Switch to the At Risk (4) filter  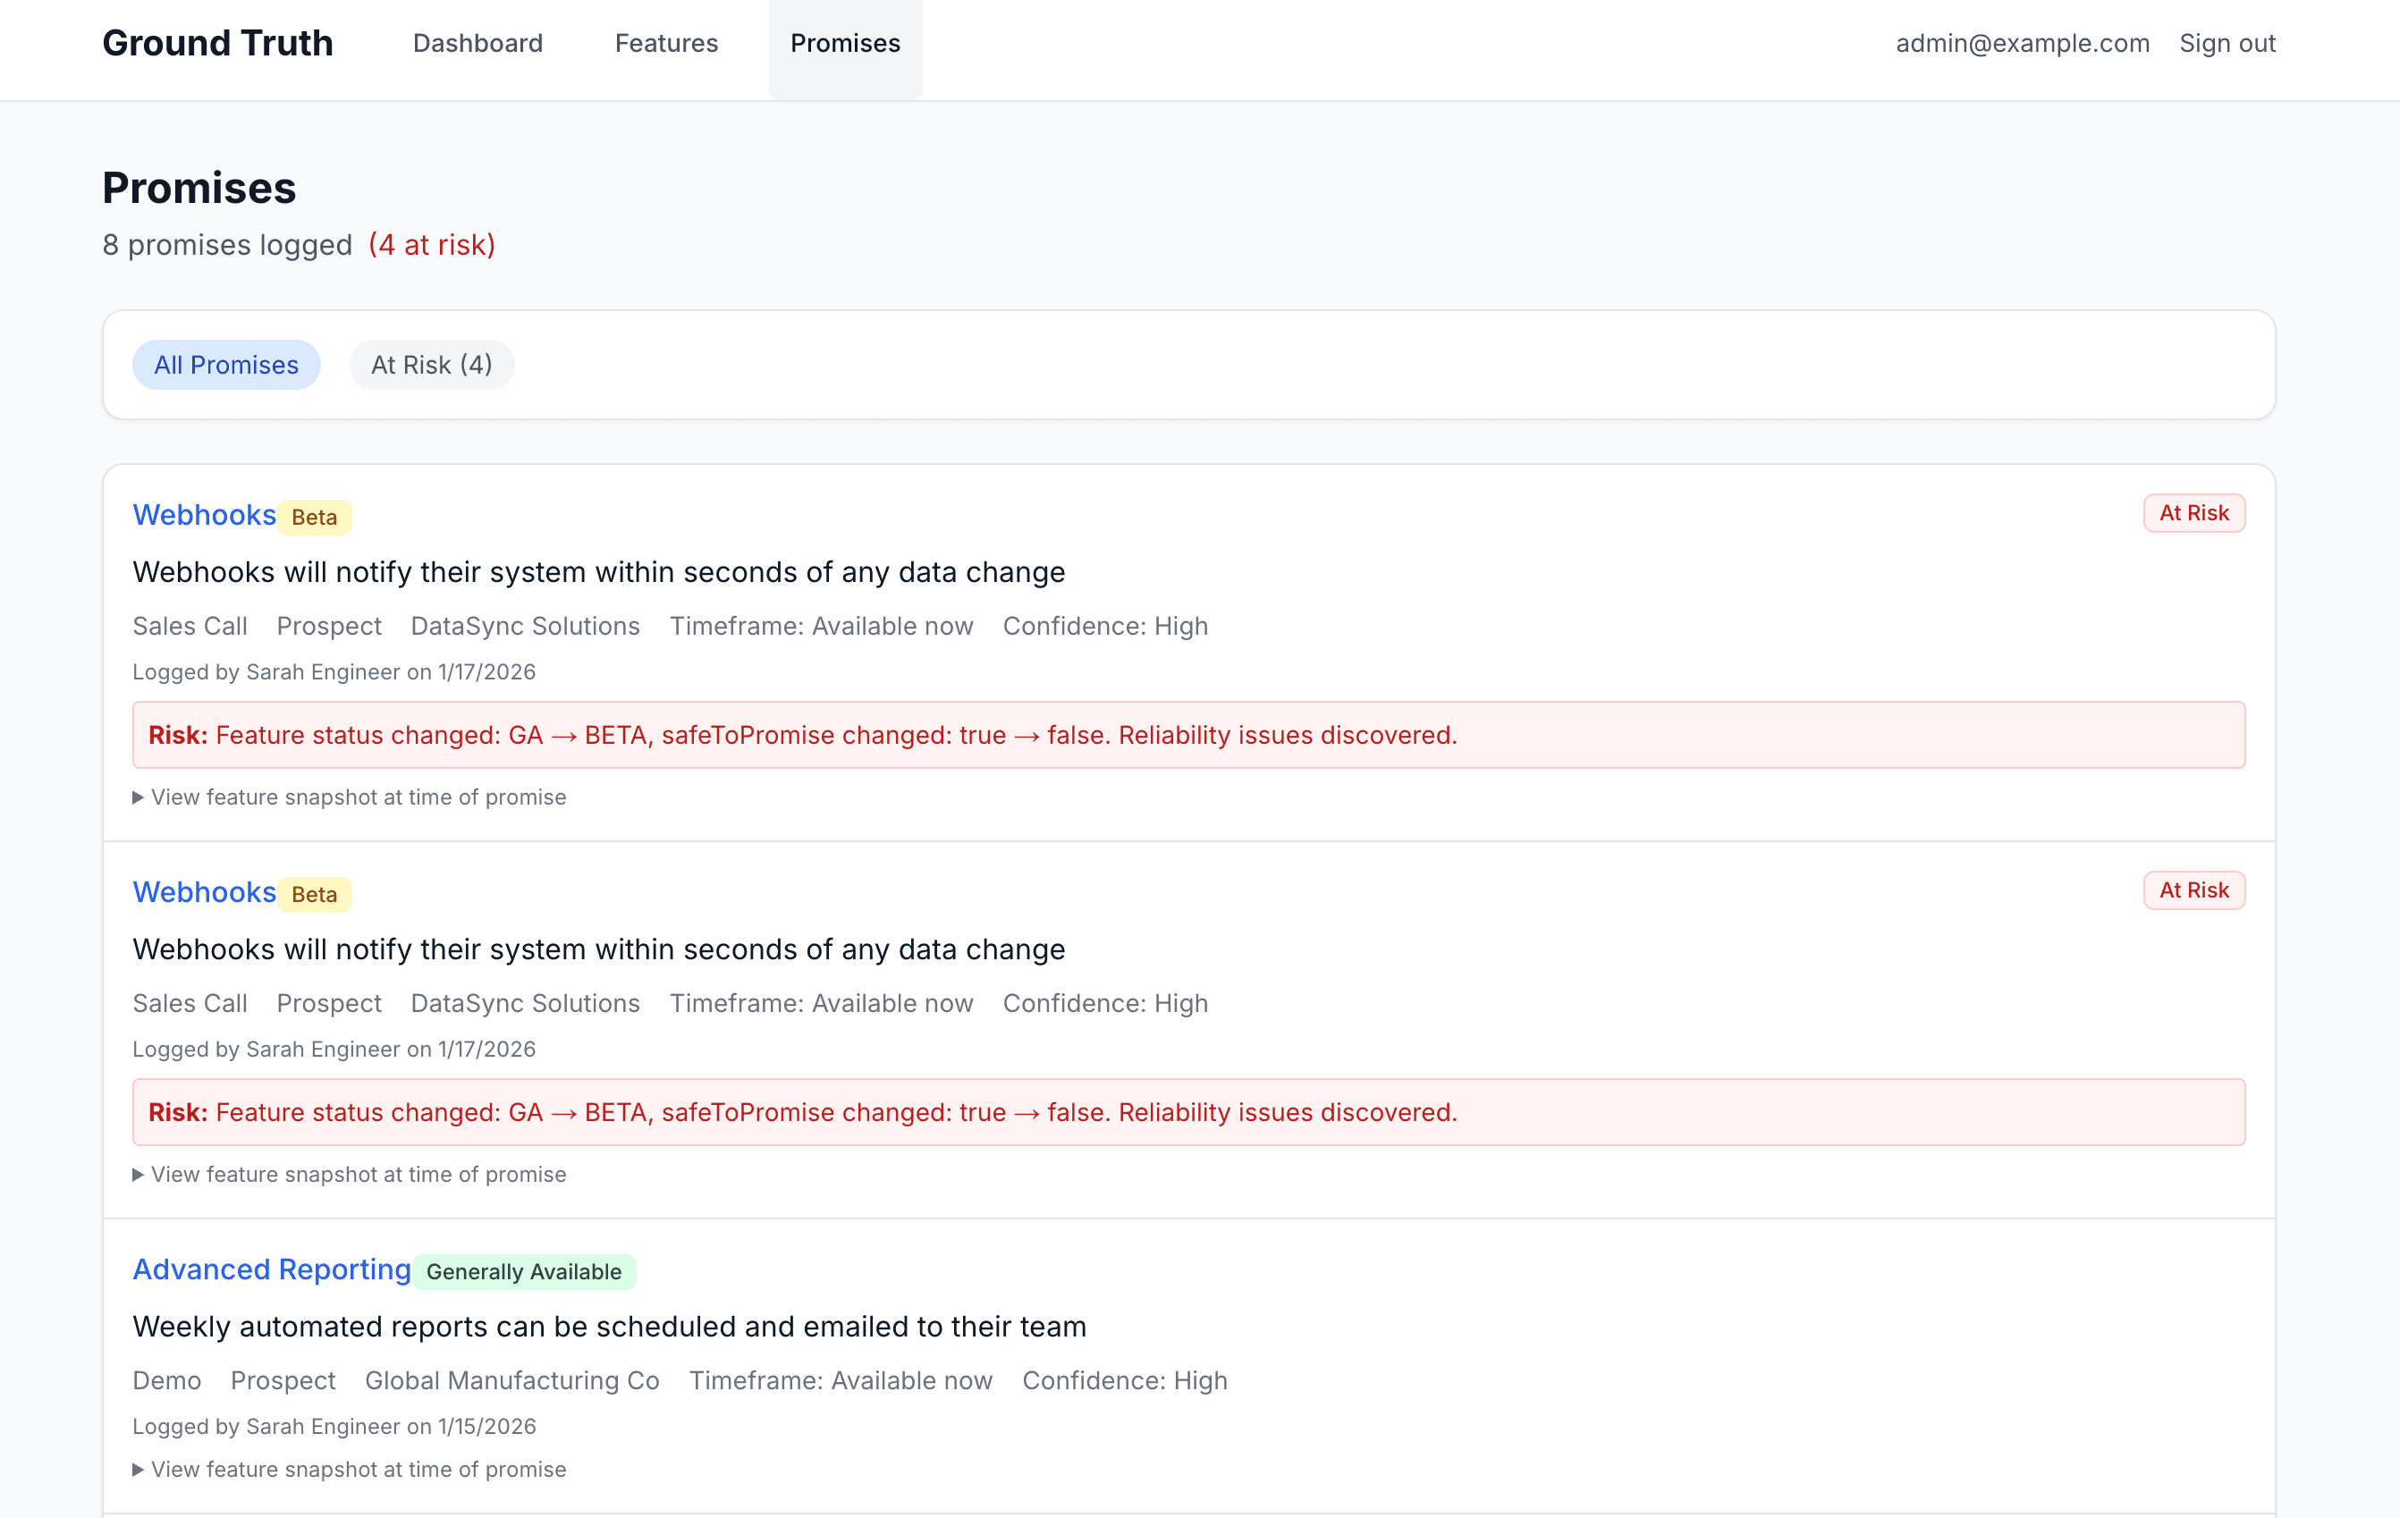tap(431, 365)
